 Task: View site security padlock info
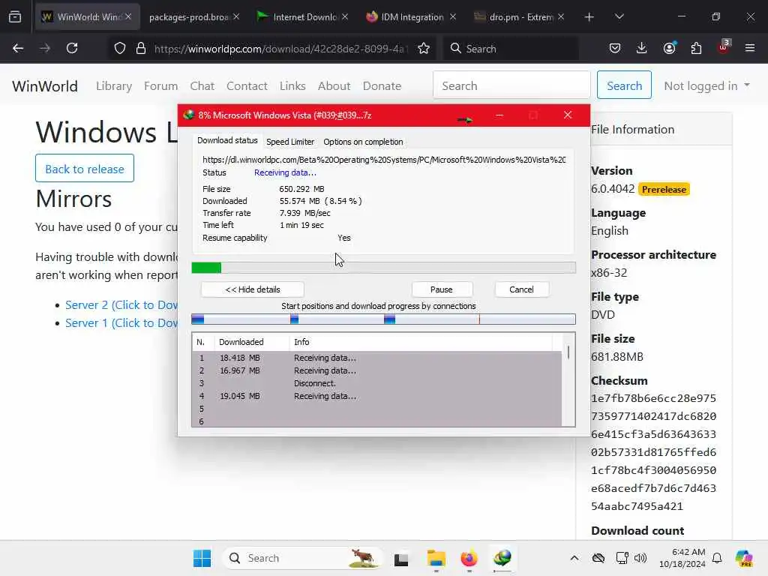coord(141,49)
